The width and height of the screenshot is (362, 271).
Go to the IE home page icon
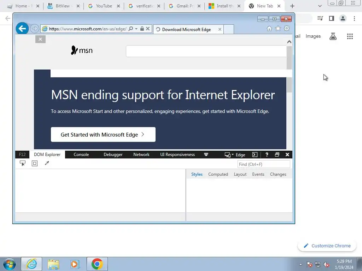[269, 28]
